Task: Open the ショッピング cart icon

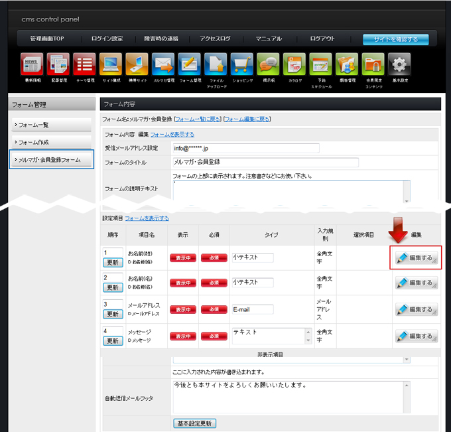Action: point(242,65)
